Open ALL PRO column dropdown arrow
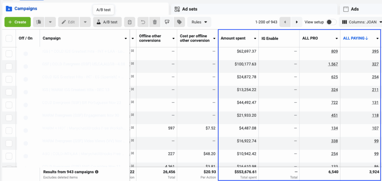 coord(336,38)
